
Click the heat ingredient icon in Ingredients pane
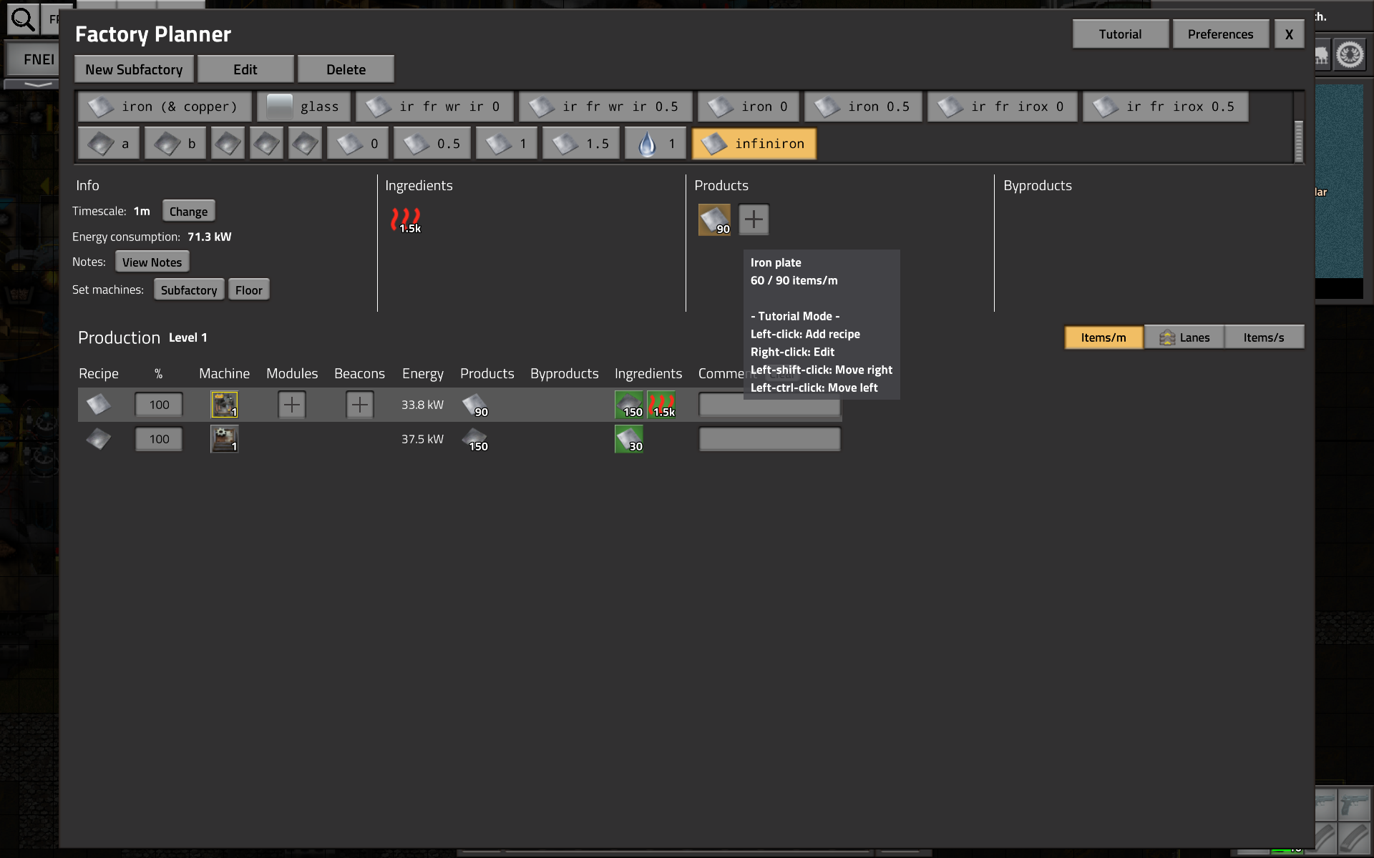click(406, 220)
